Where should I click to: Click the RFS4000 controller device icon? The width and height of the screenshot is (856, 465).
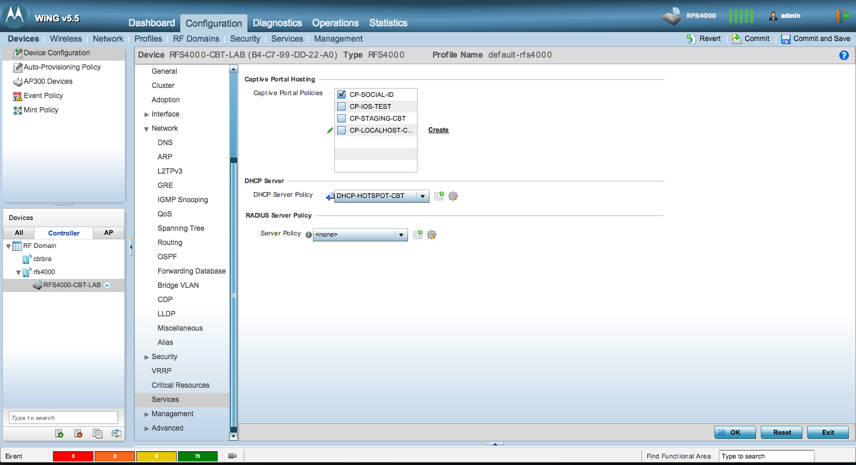point(671,16)
